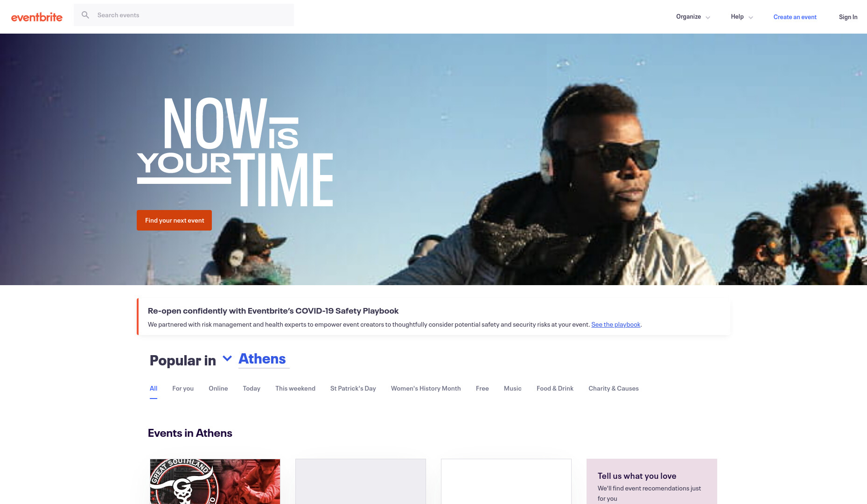Open the Women's History Month tab

[x=426, y=388]
